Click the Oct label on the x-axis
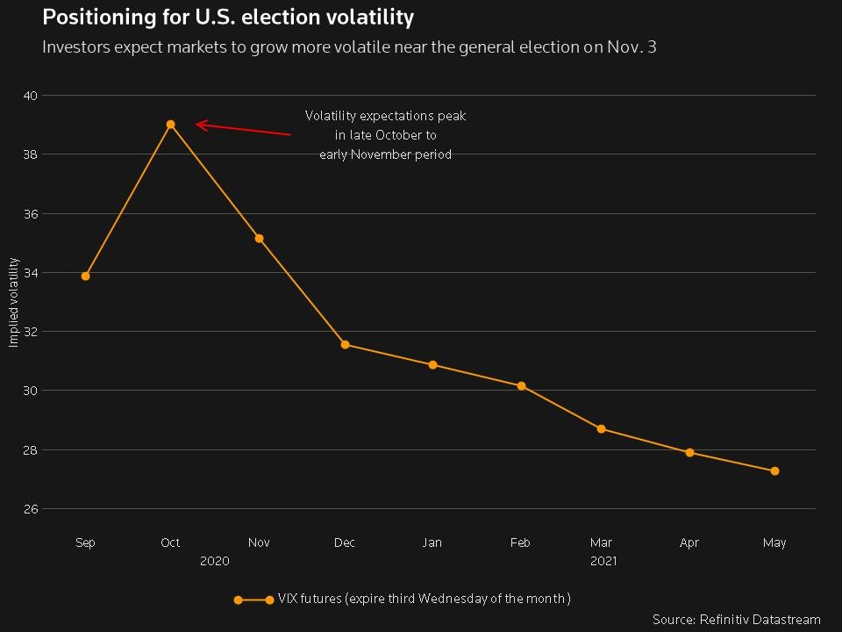This screenshot has height=632, width=842. point(170,543)
